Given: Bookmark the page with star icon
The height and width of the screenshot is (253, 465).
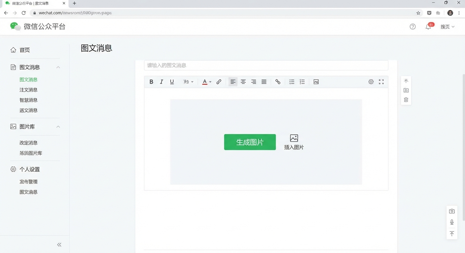Looking at the screenshot, I should [x=418, y=13].
